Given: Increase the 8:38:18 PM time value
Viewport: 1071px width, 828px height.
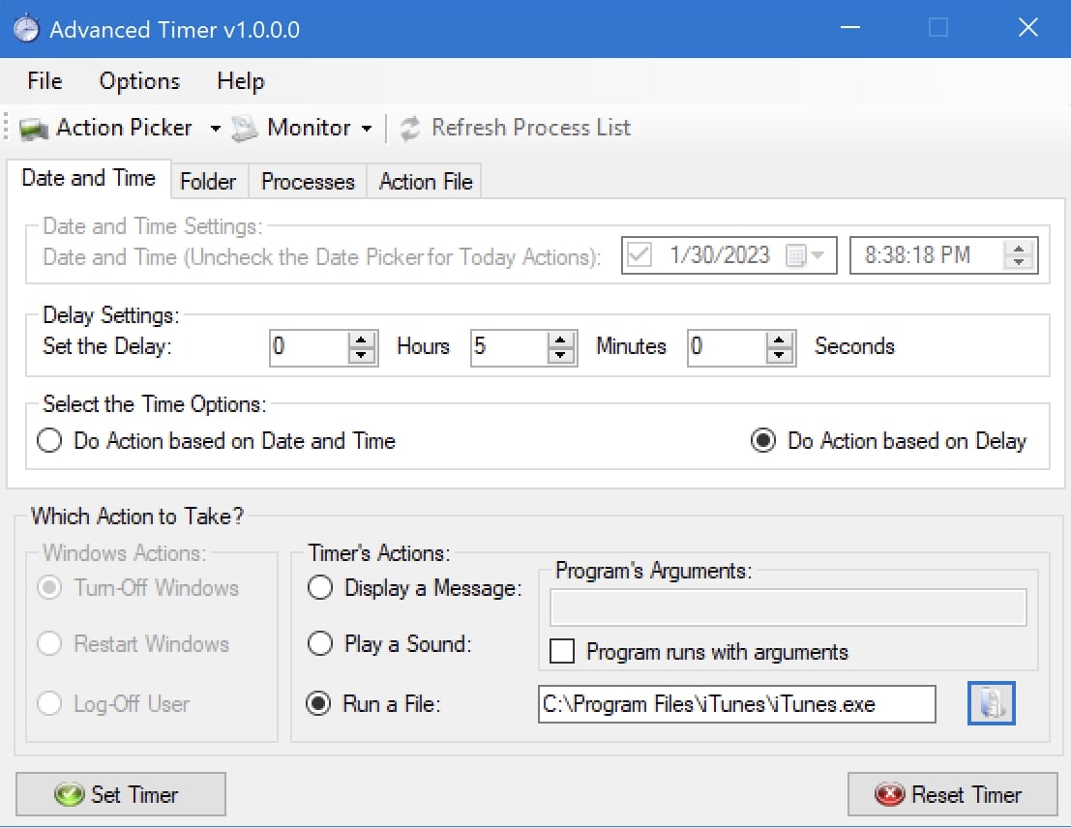Looking at the screenshot, I should pyautogui.click(x=1019, y=249).
